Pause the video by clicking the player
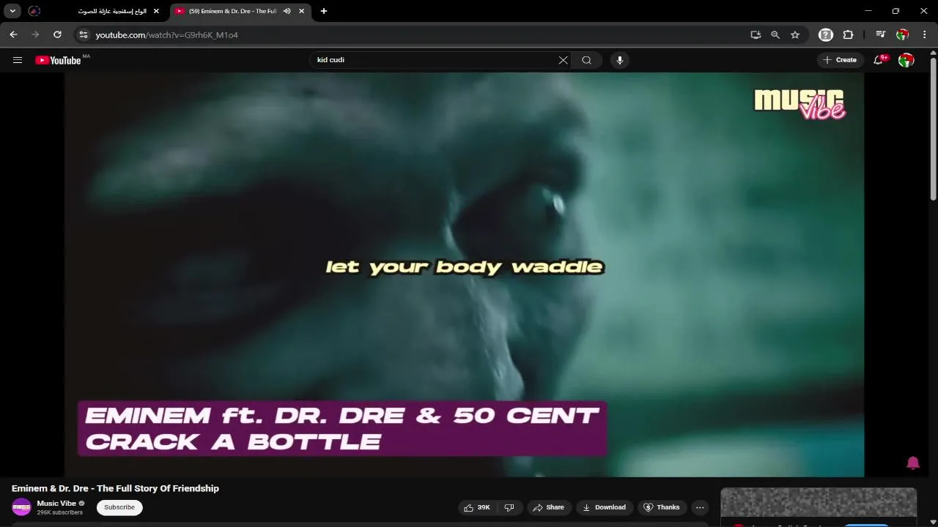The width and height of the screenshot is (938, 527). point(464,274)
